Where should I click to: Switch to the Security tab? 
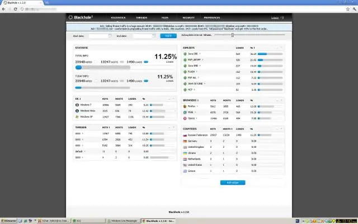coord(189,18)
